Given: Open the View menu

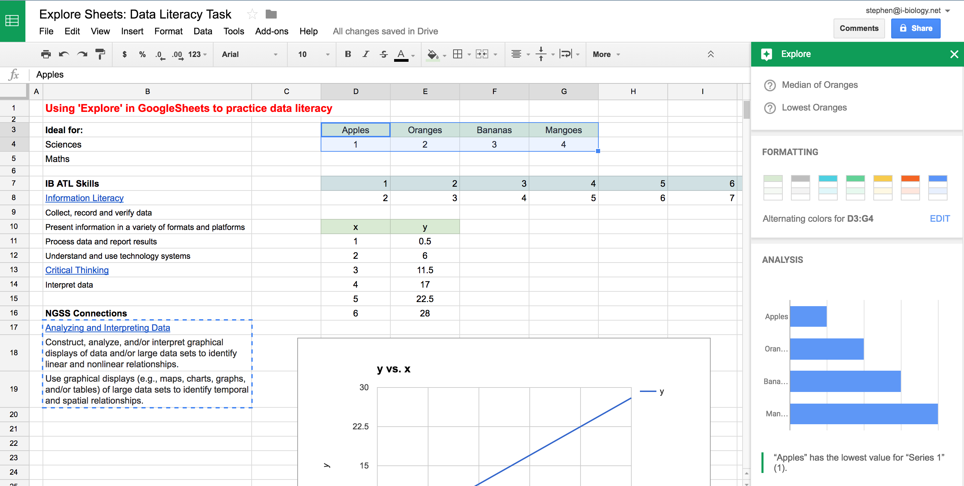Looking at the screenshot, I should tap(100, 31).
